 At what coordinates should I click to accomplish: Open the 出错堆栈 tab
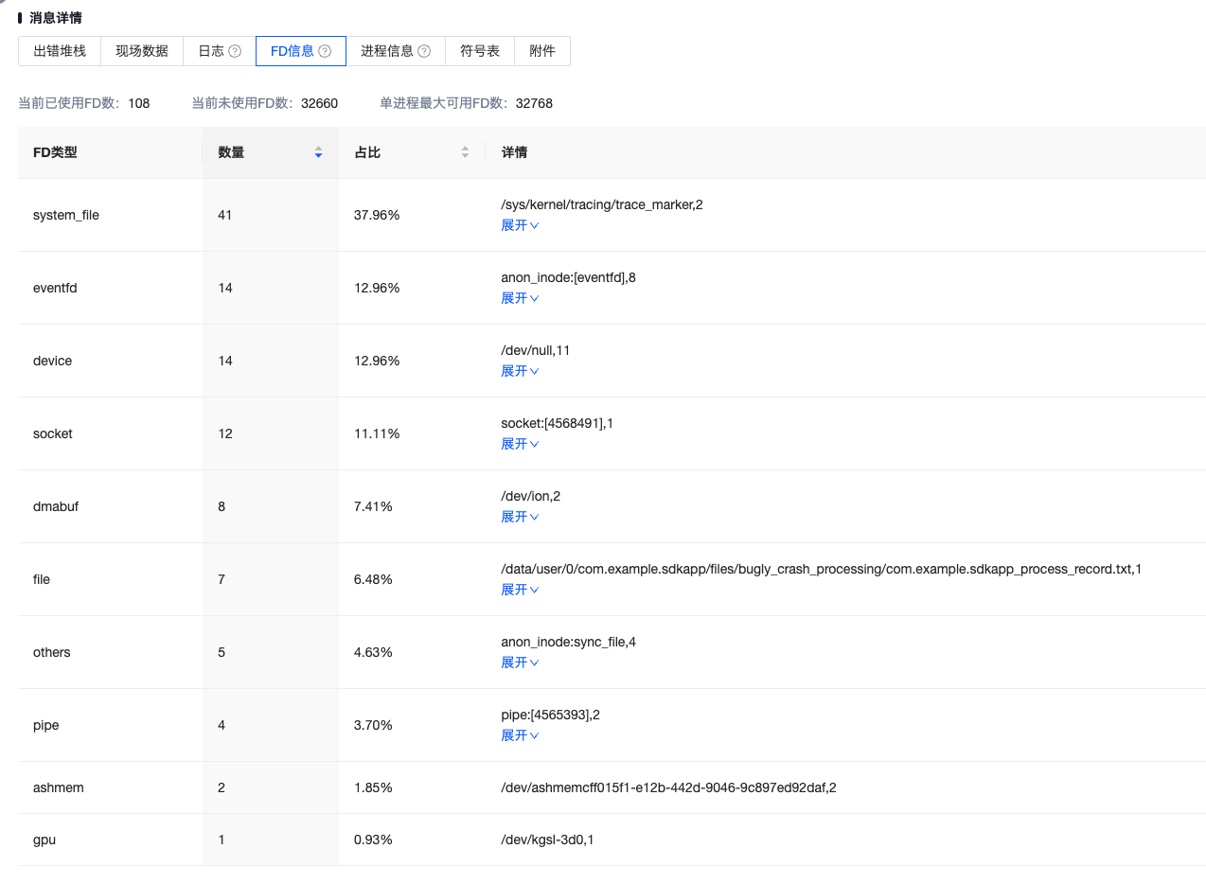coord(59,51)
